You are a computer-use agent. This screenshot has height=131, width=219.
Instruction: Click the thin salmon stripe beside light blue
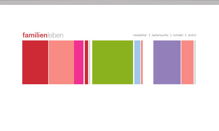point(142,62)
